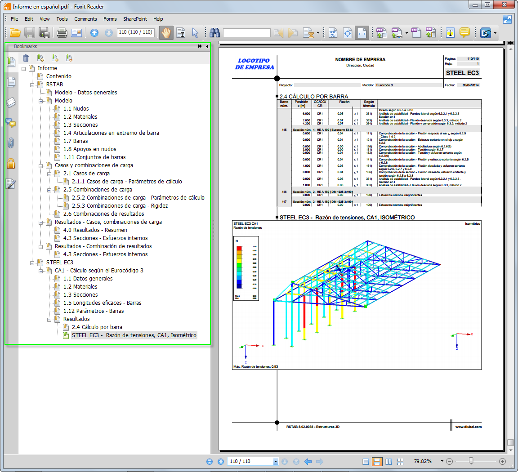
Task: Open the Signatures panel sidebar icon
Action: [x=11, y=184]
